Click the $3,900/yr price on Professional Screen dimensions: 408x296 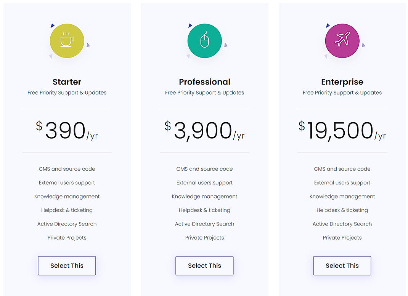(x=204, y=131)
